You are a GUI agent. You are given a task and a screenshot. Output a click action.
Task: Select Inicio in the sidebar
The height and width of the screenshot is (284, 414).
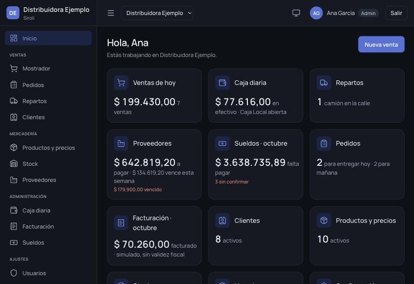click(48, 38)
